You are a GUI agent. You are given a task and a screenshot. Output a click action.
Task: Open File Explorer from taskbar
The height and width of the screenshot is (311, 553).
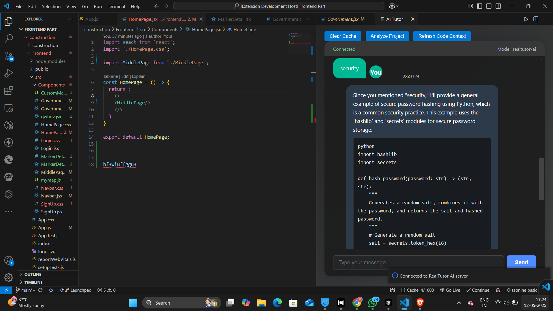point(261,303)
